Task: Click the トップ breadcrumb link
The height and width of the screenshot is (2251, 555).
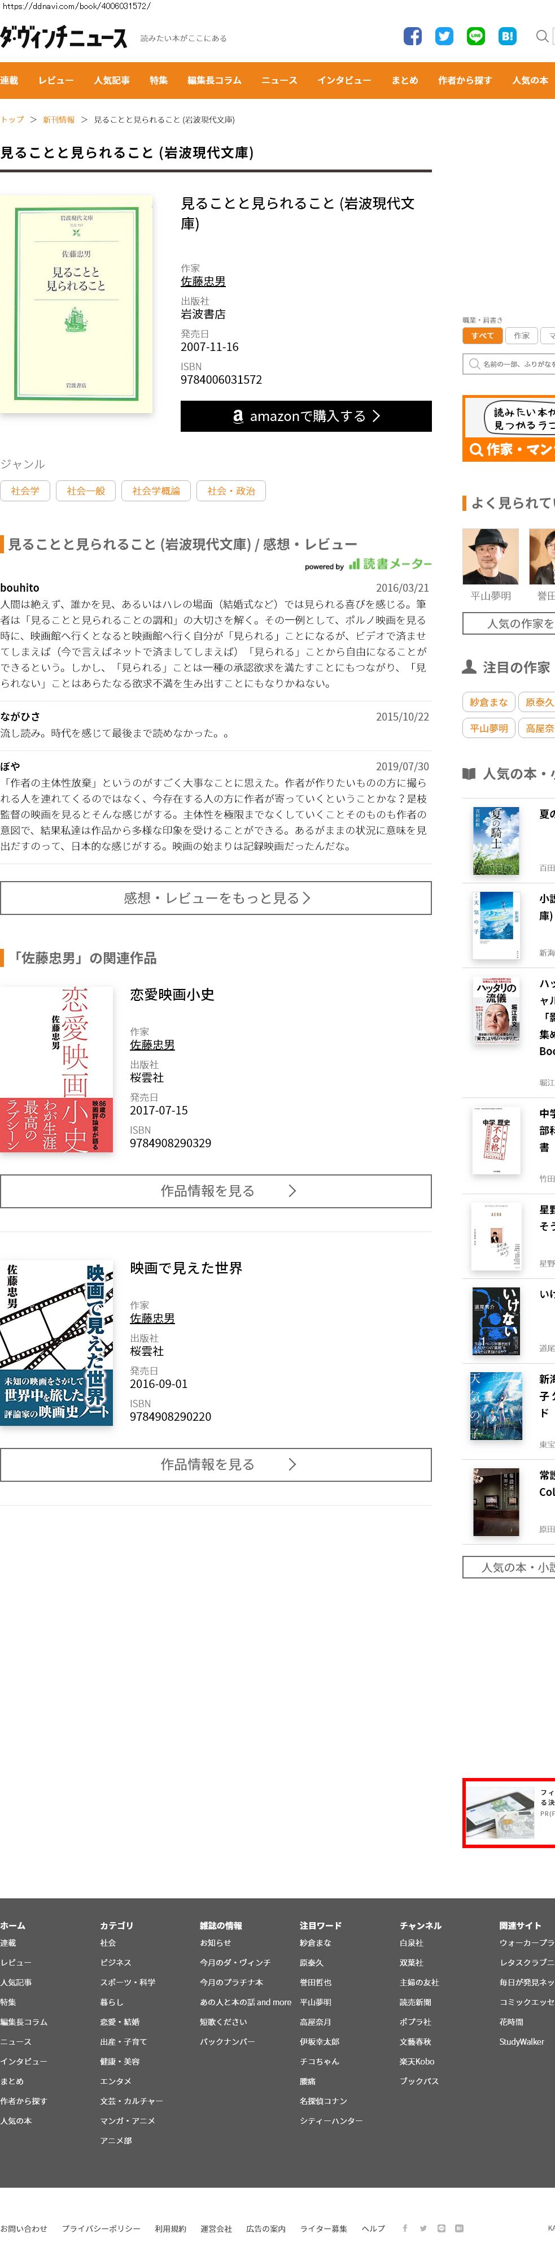Action: pyautogui.click(x=12, y=120)
